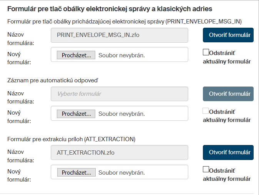Click 'Názov formulára' label beside the ATT_EXTRACTION.zfo field

click(x=20, y=156)
